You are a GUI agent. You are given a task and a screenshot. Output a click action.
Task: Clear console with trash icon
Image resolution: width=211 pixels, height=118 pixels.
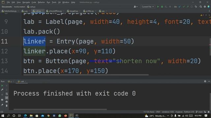(7, 106)
